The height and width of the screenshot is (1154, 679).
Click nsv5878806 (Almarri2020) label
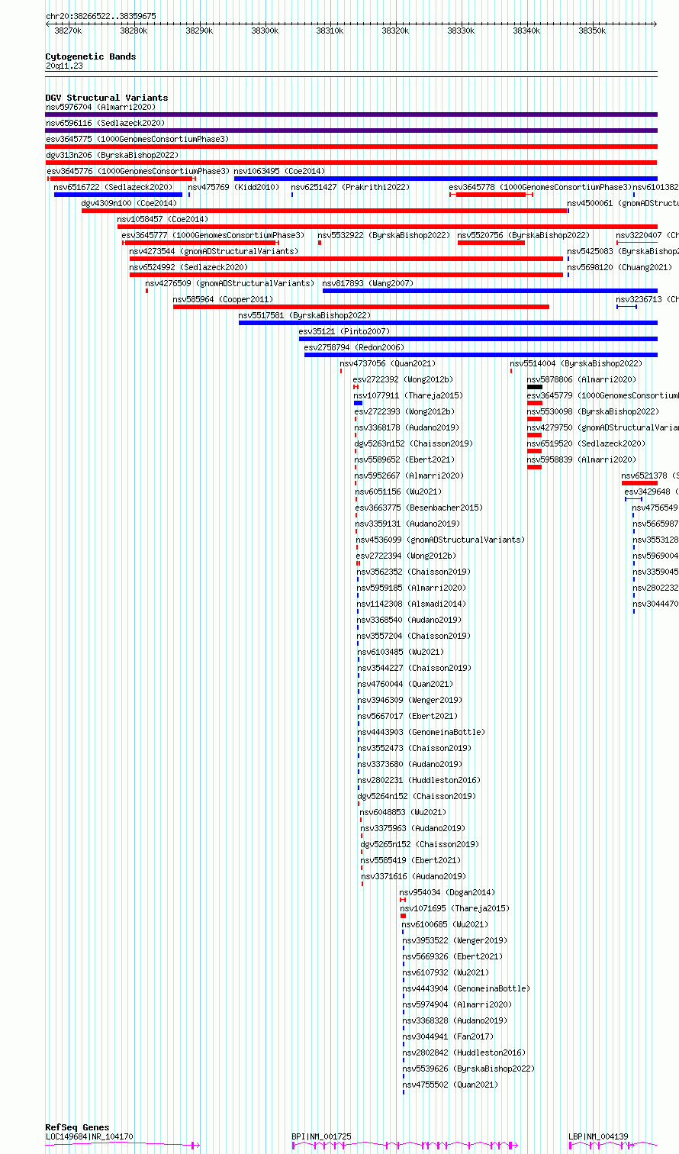581,379
